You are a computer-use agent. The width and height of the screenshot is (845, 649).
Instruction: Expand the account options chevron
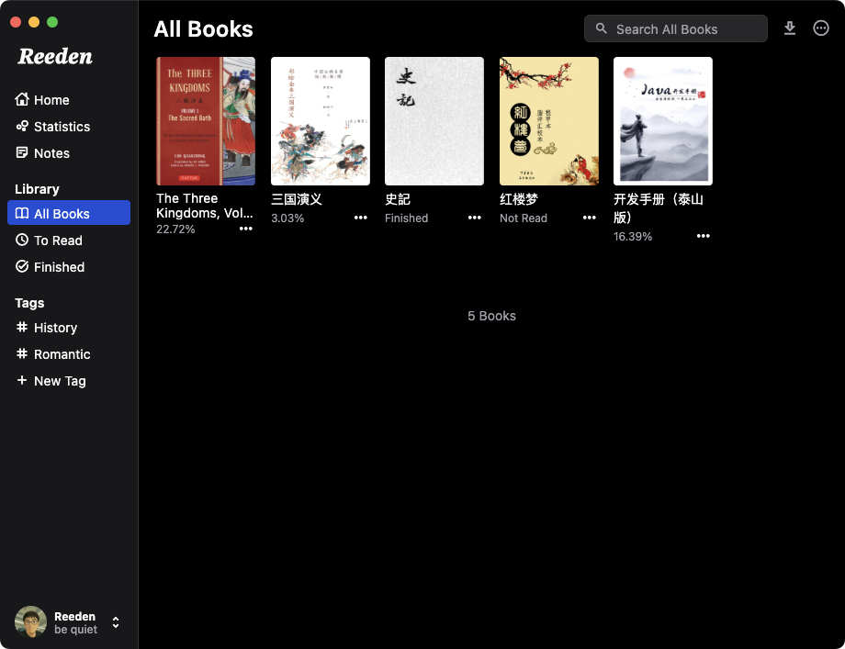116,622
